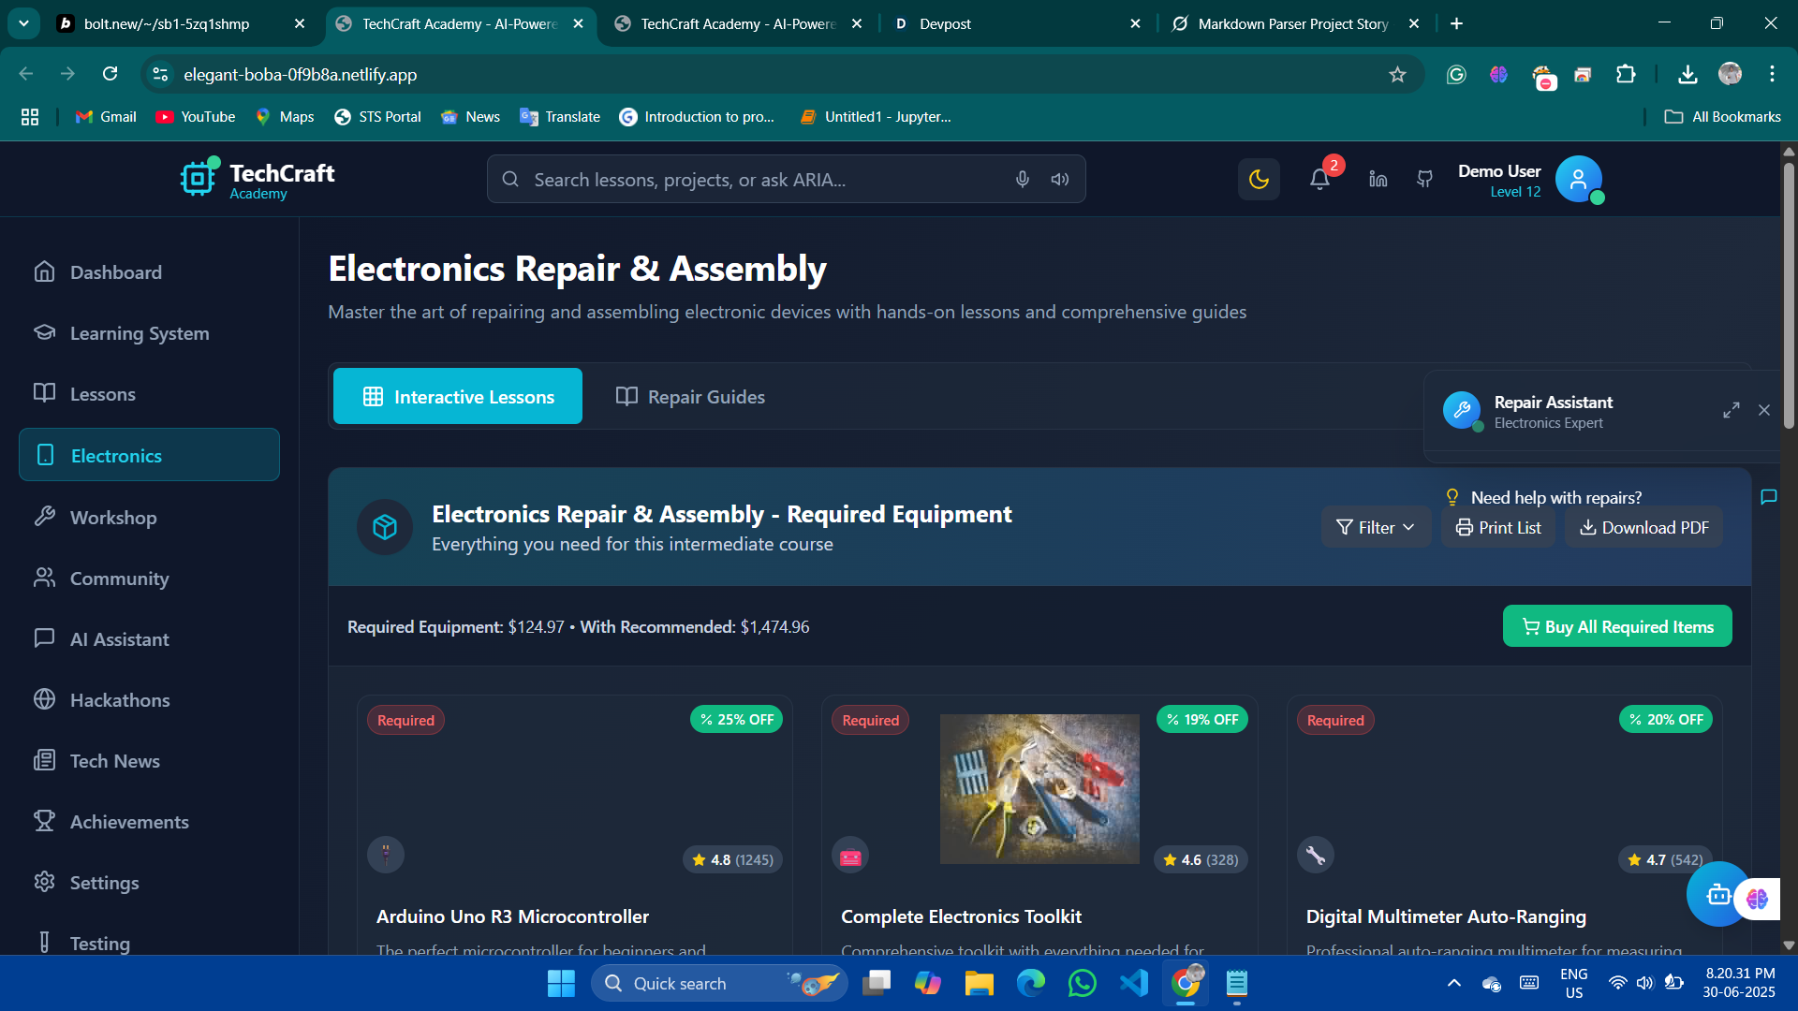Open the GitHub icon in header
1798x1011 pixels.
tap(1424, 179)
